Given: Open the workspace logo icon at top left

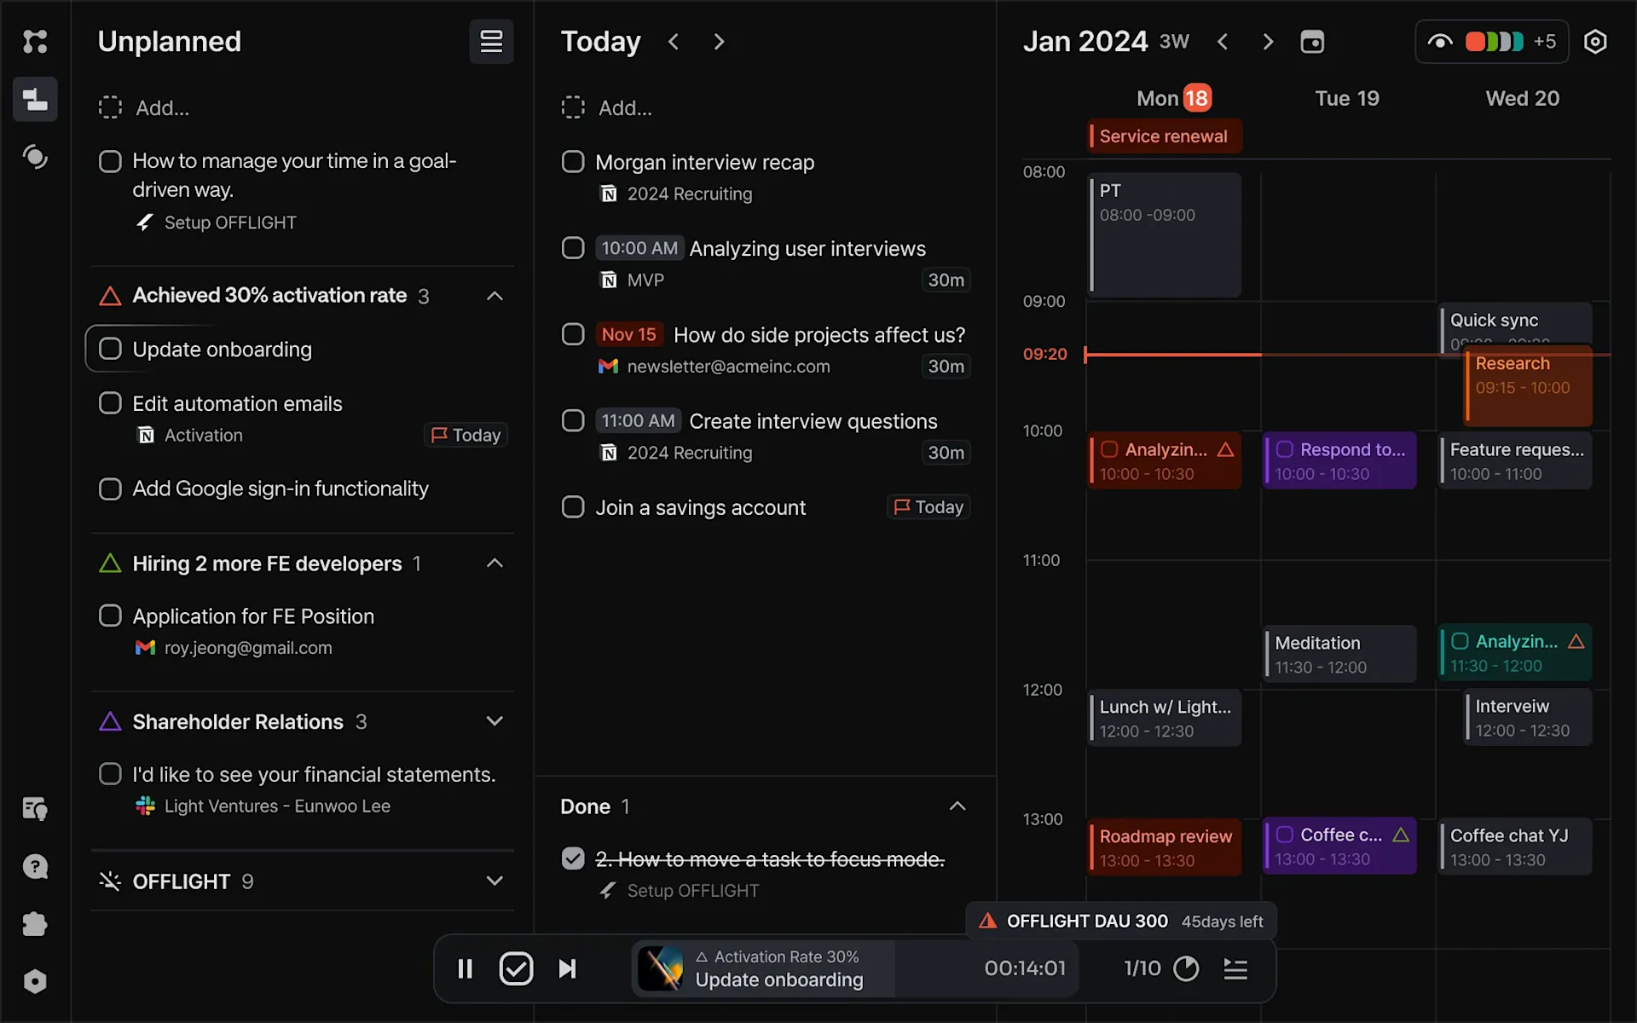Looking at the screenshot, I should [x=35, y=41].
